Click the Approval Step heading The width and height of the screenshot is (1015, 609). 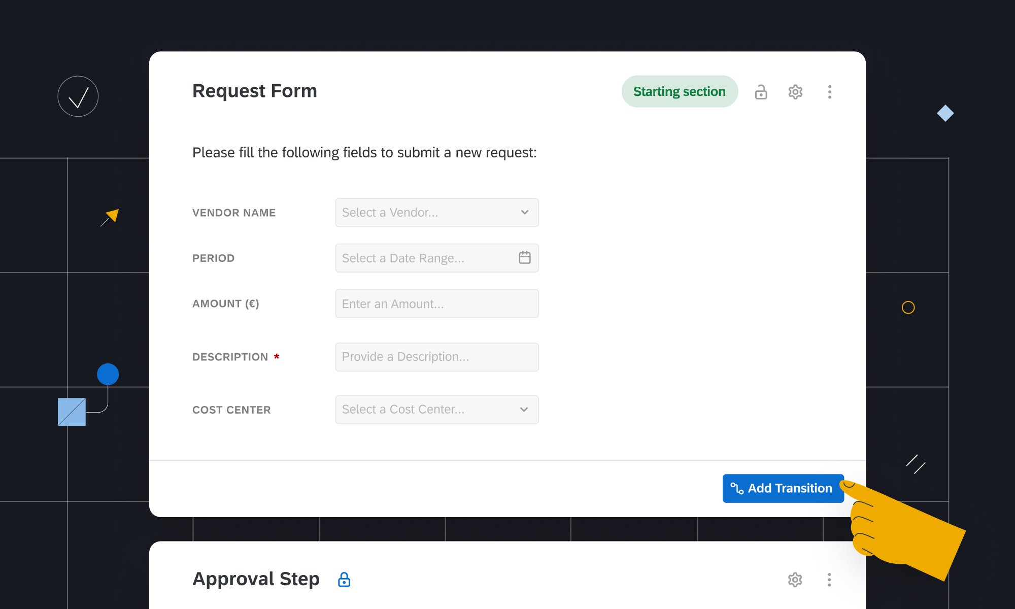point(256,579)
